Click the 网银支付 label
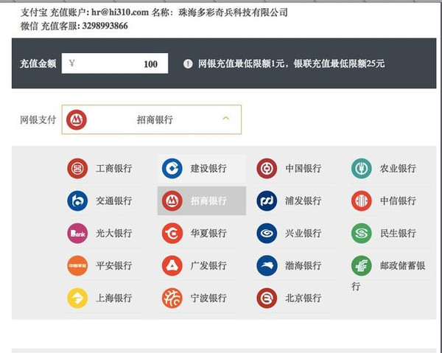This screenshot has width=442, height=353. 38,120
